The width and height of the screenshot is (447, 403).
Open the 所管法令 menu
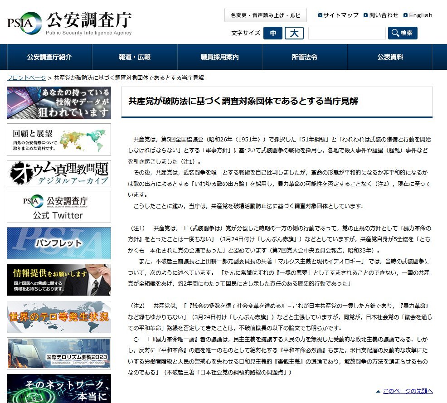(x=305, y=57)
